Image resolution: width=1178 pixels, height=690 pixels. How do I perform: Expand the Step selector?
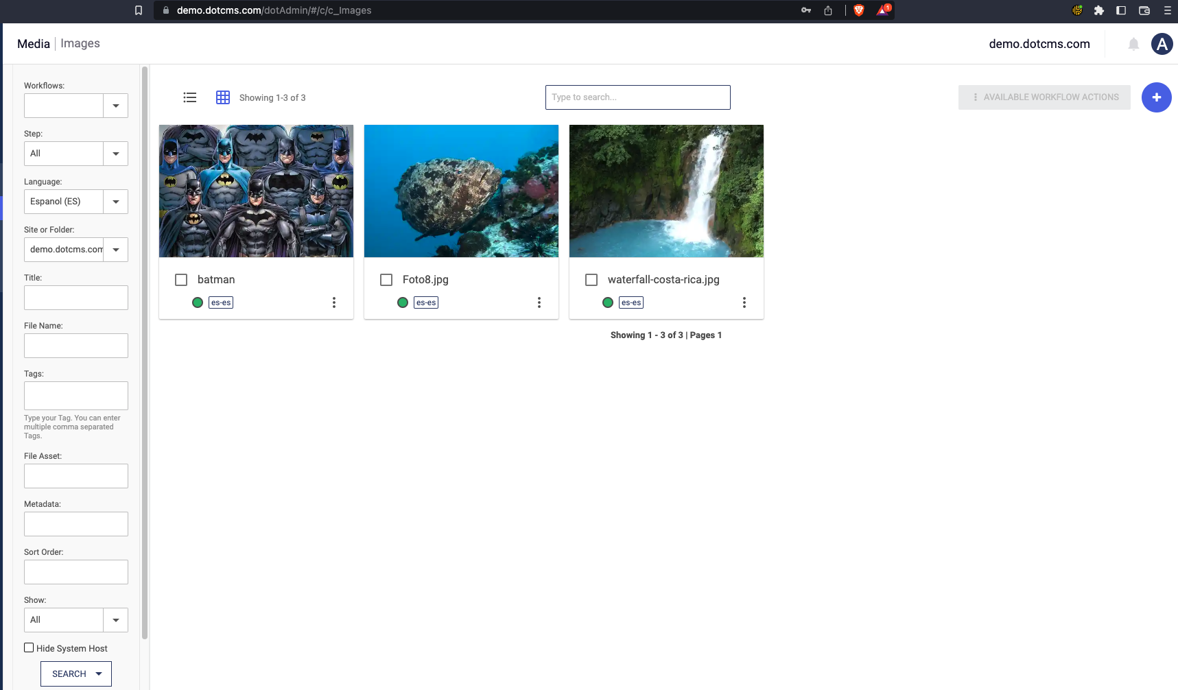pos(116,153)
